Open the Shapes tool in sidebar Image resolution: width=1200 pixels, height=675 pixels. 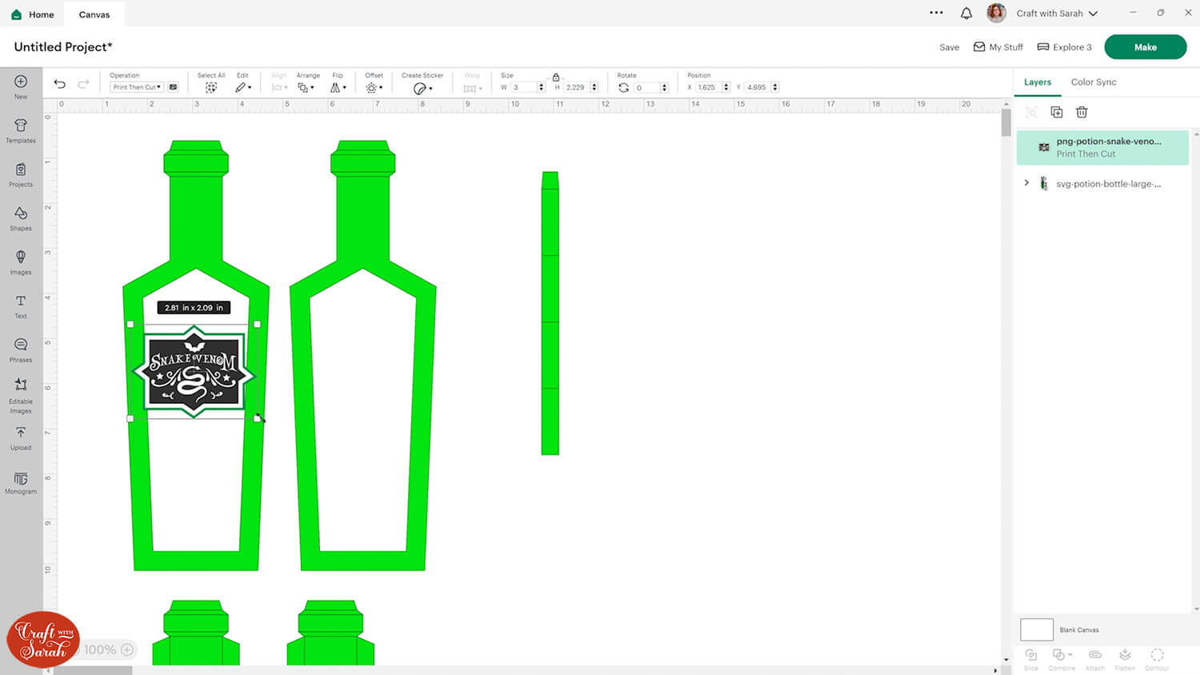point(21,217)
